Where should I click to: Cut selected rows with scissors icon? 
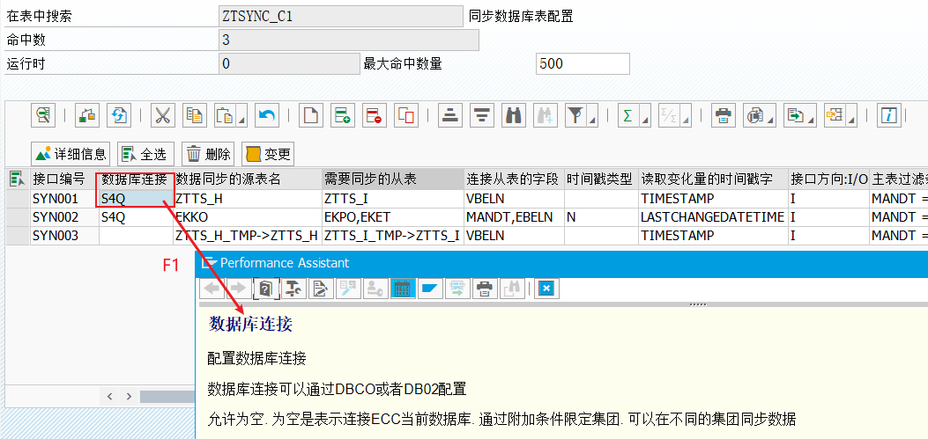pyautogui.click(x=162, y=115)
